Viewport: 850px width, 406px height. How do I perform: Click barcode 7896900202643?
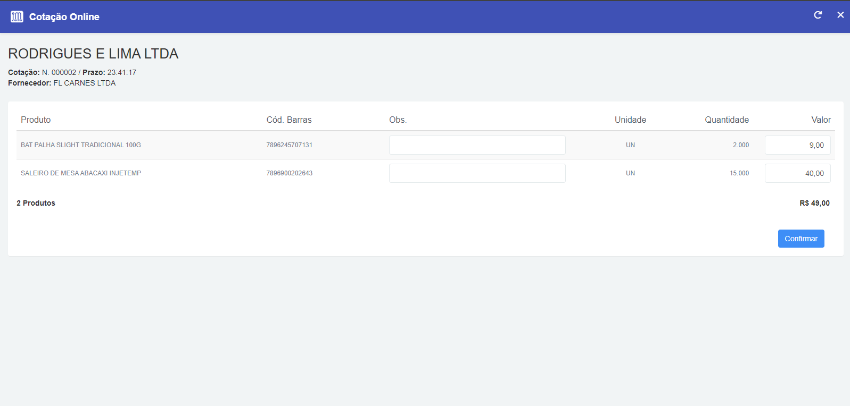289,173
